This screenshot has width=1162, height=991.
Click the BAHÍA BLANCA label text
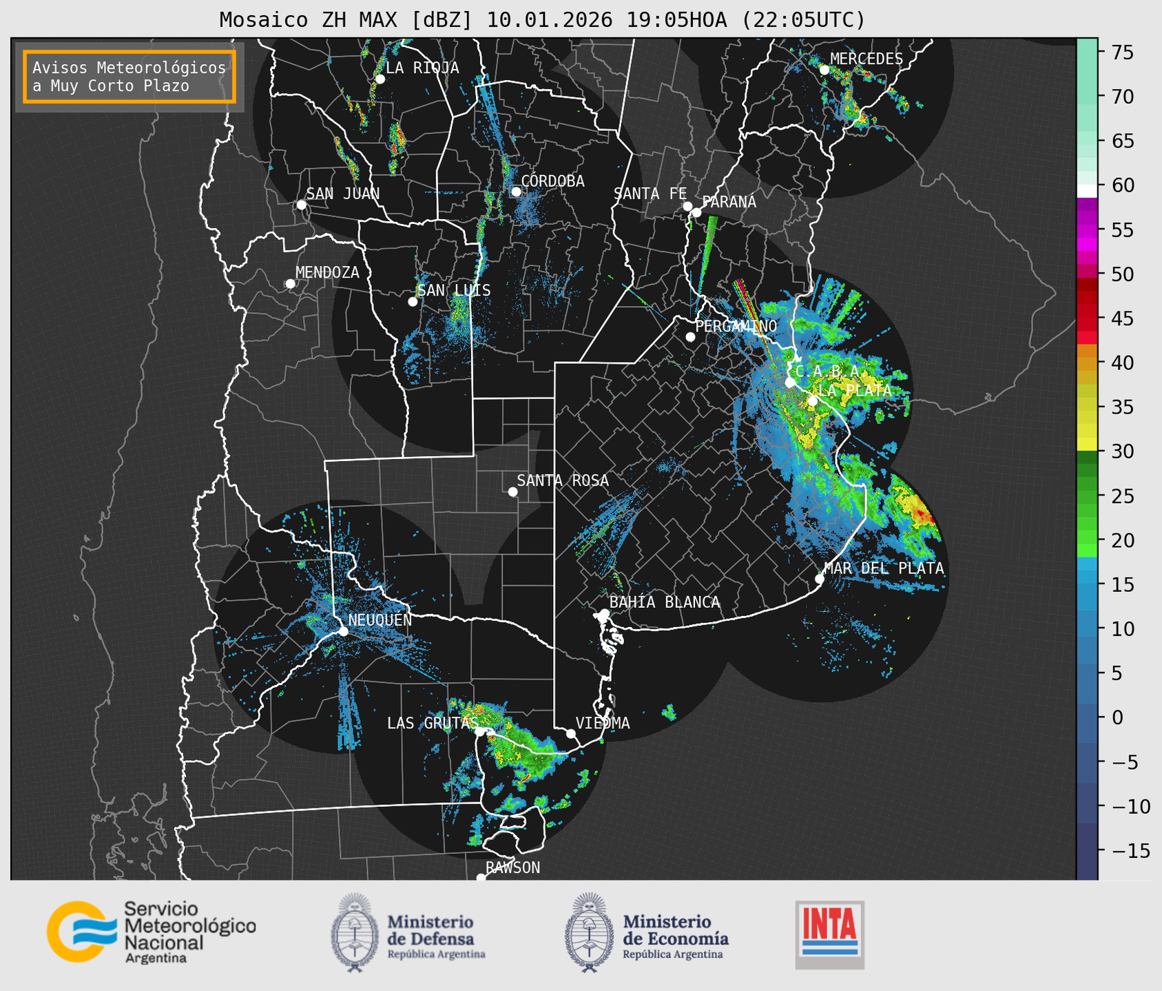point(665,602)
